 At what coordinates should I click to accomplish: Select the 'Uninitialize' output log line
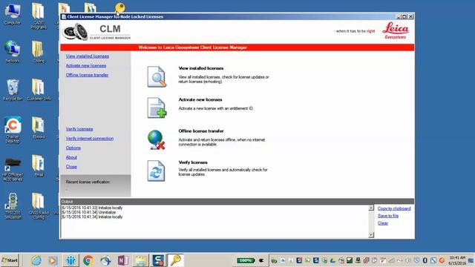[x=88, y=213]
